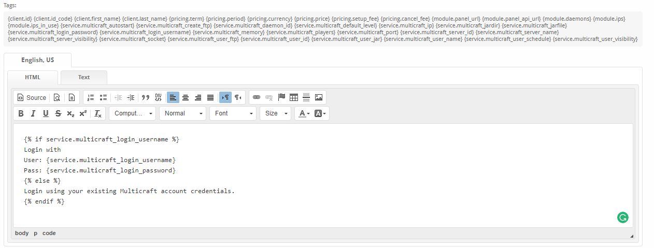Insert a link
The image size is (654, 248).
coord(257,97)
